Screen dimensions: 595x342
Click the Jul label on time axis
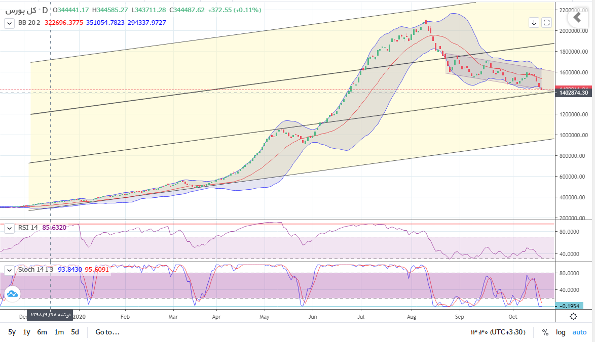pyautogui.click(x=361, y=317)
